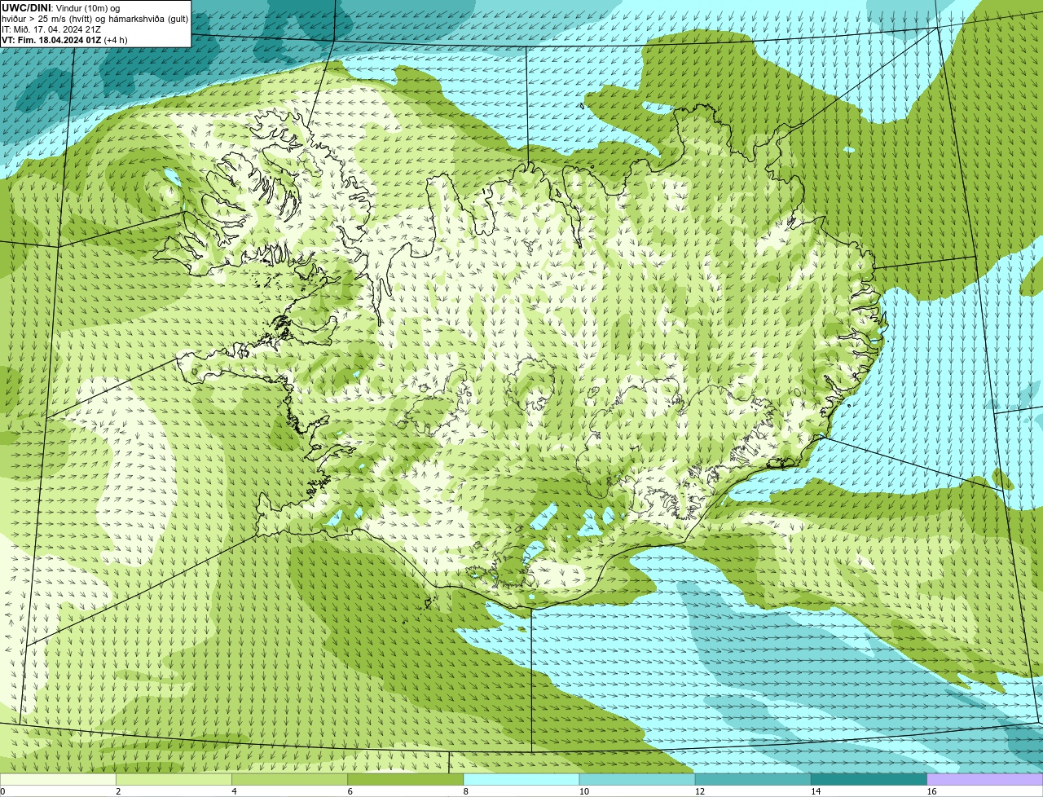Click the legend scale label "6"

tap(350, 791)
